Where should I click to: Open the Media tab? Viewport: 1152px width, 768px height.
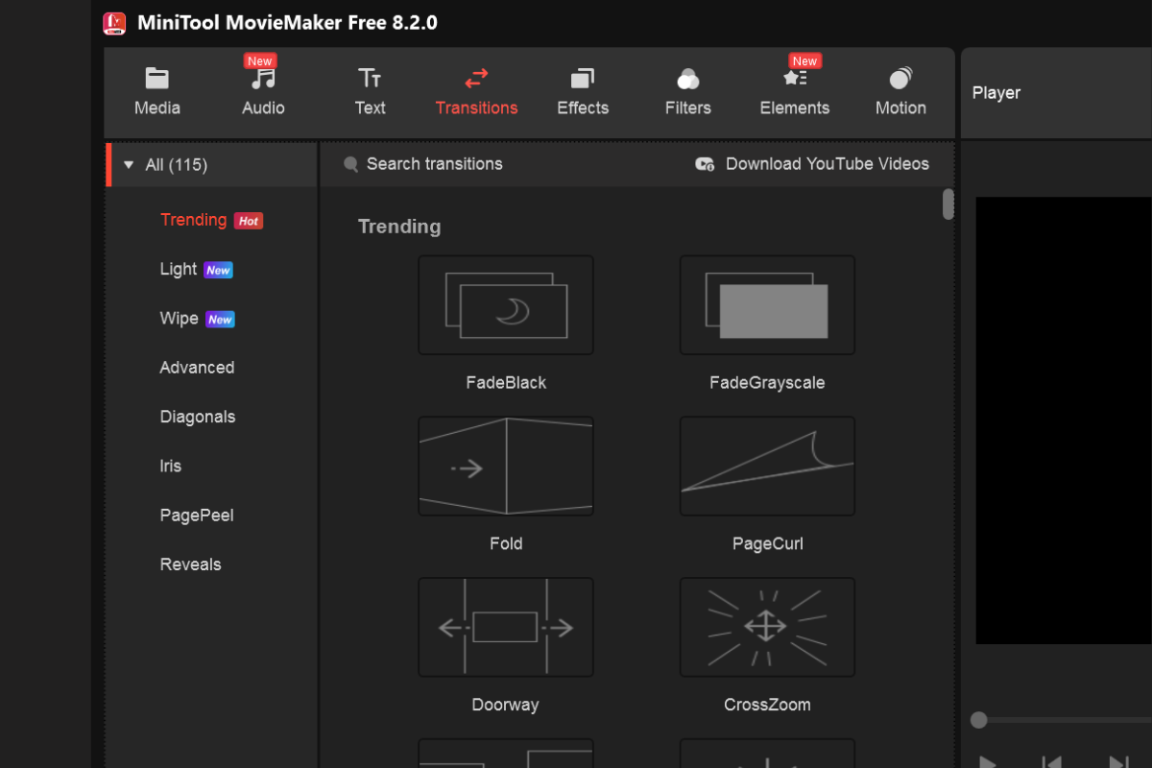[x=157, y=92]
